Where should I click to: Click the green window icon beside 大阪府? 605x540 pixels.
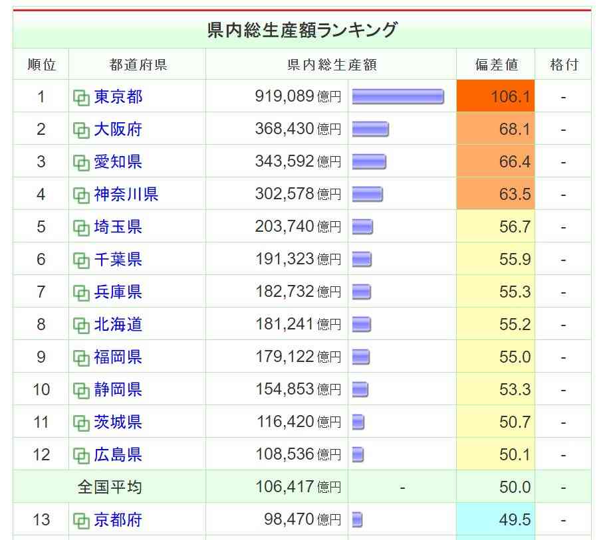click(81, 130)
